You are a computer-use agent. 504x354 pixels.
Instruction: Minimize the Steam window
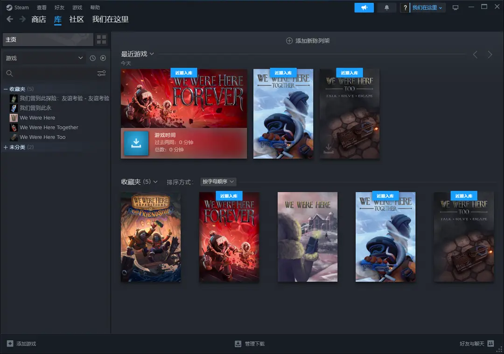(471, 7)
